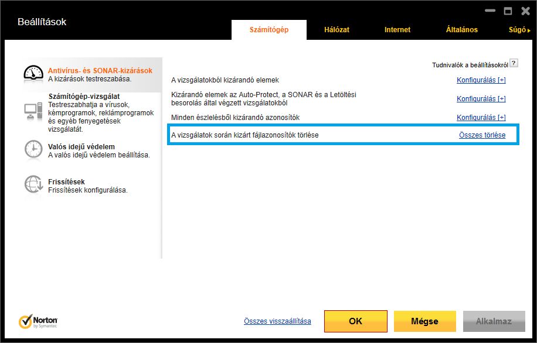The width and height of the screenshot is (537, 343).
Task: Click the speedometer icon for Antivírus- és SONAR-kizárások
Action: tap(33, 74)
